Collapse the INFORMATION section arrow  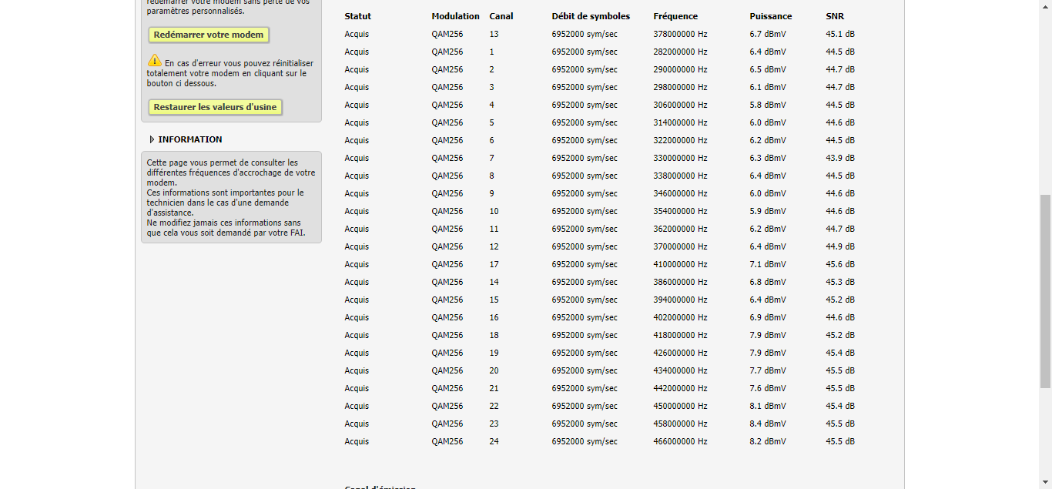[x=152, y=139]
